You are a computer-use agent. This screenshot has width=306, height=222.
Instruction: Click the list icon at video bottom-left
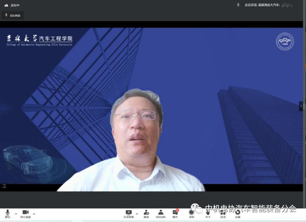(4, 186)
